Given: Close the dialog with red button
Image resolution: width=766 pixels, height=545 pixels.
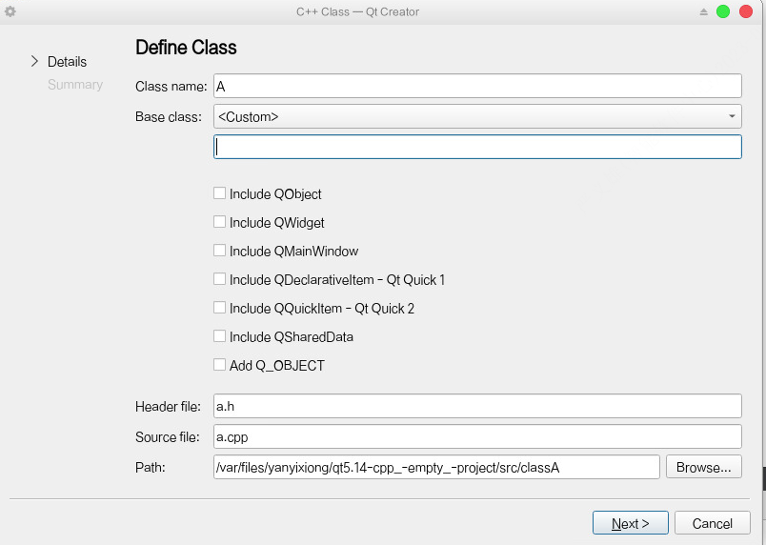Looking at the screenshot, I should coord(746,11).
